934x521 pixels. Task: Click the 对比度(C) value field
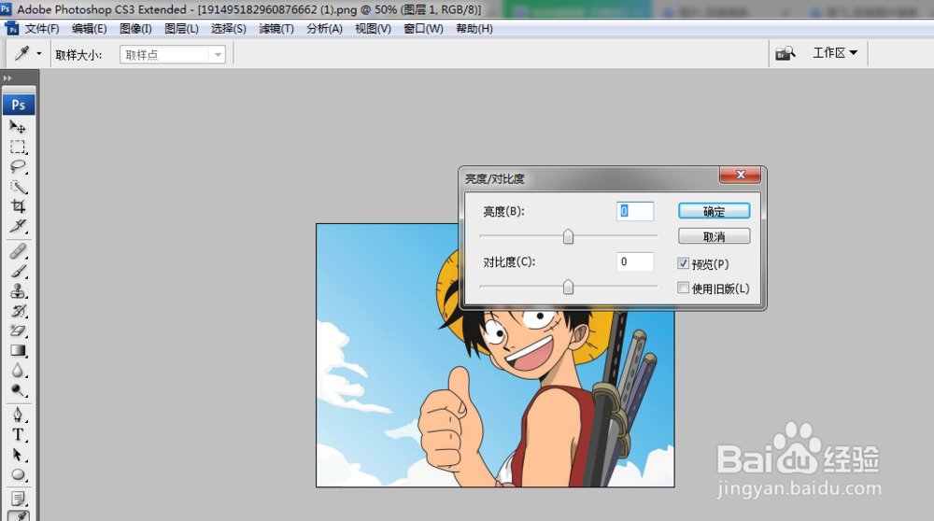click(x=635, y=261)
